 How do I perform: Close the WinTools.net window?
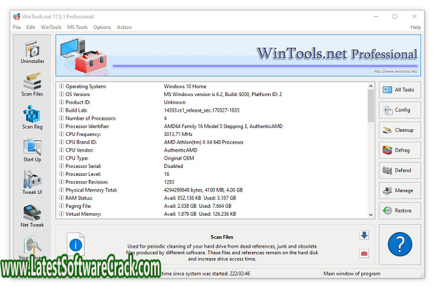414,17
